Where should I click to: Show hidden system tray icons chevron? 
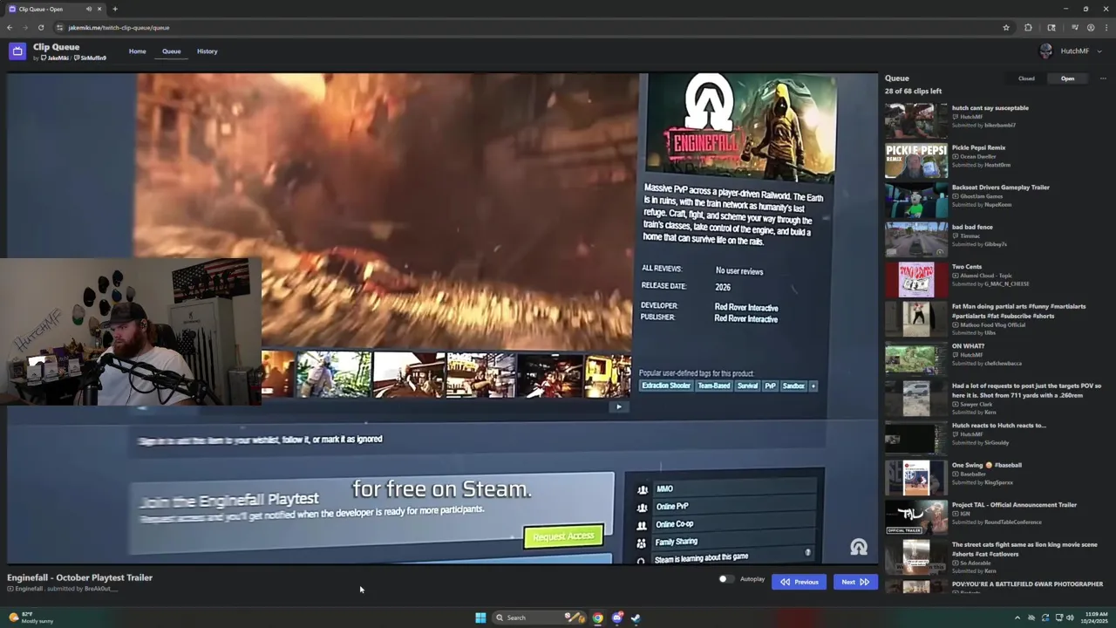tap(1017, 618)
